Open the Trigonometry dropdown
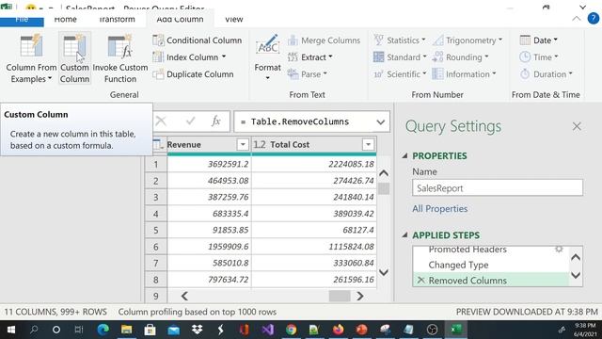602x339 pixels. [x=467, y=40]
